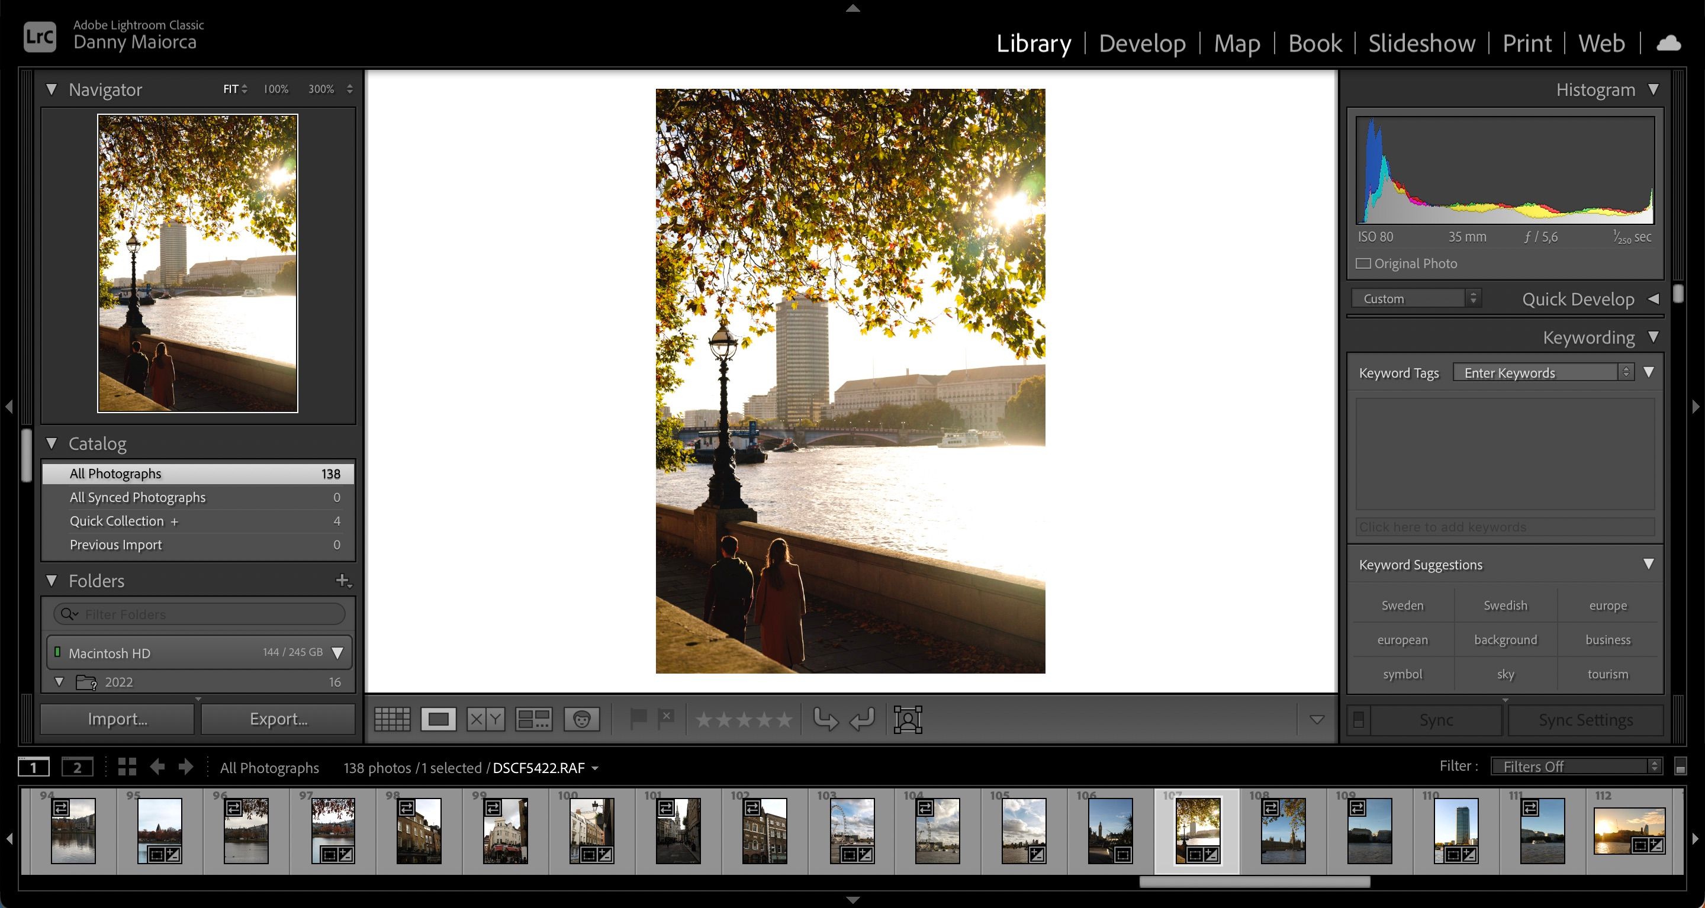Collapse the Navigator panel

52,89
